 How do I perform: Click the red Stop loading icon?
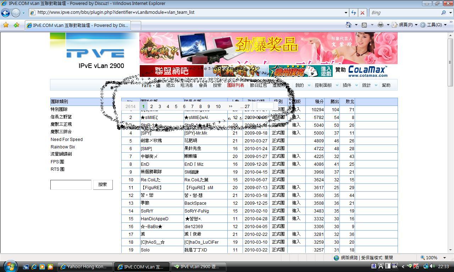point(362,12)
